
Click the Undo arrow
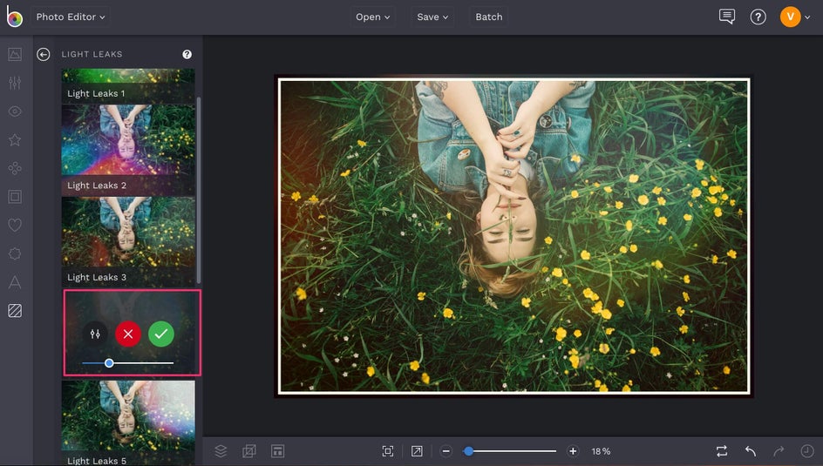click(x=751, y=451)
